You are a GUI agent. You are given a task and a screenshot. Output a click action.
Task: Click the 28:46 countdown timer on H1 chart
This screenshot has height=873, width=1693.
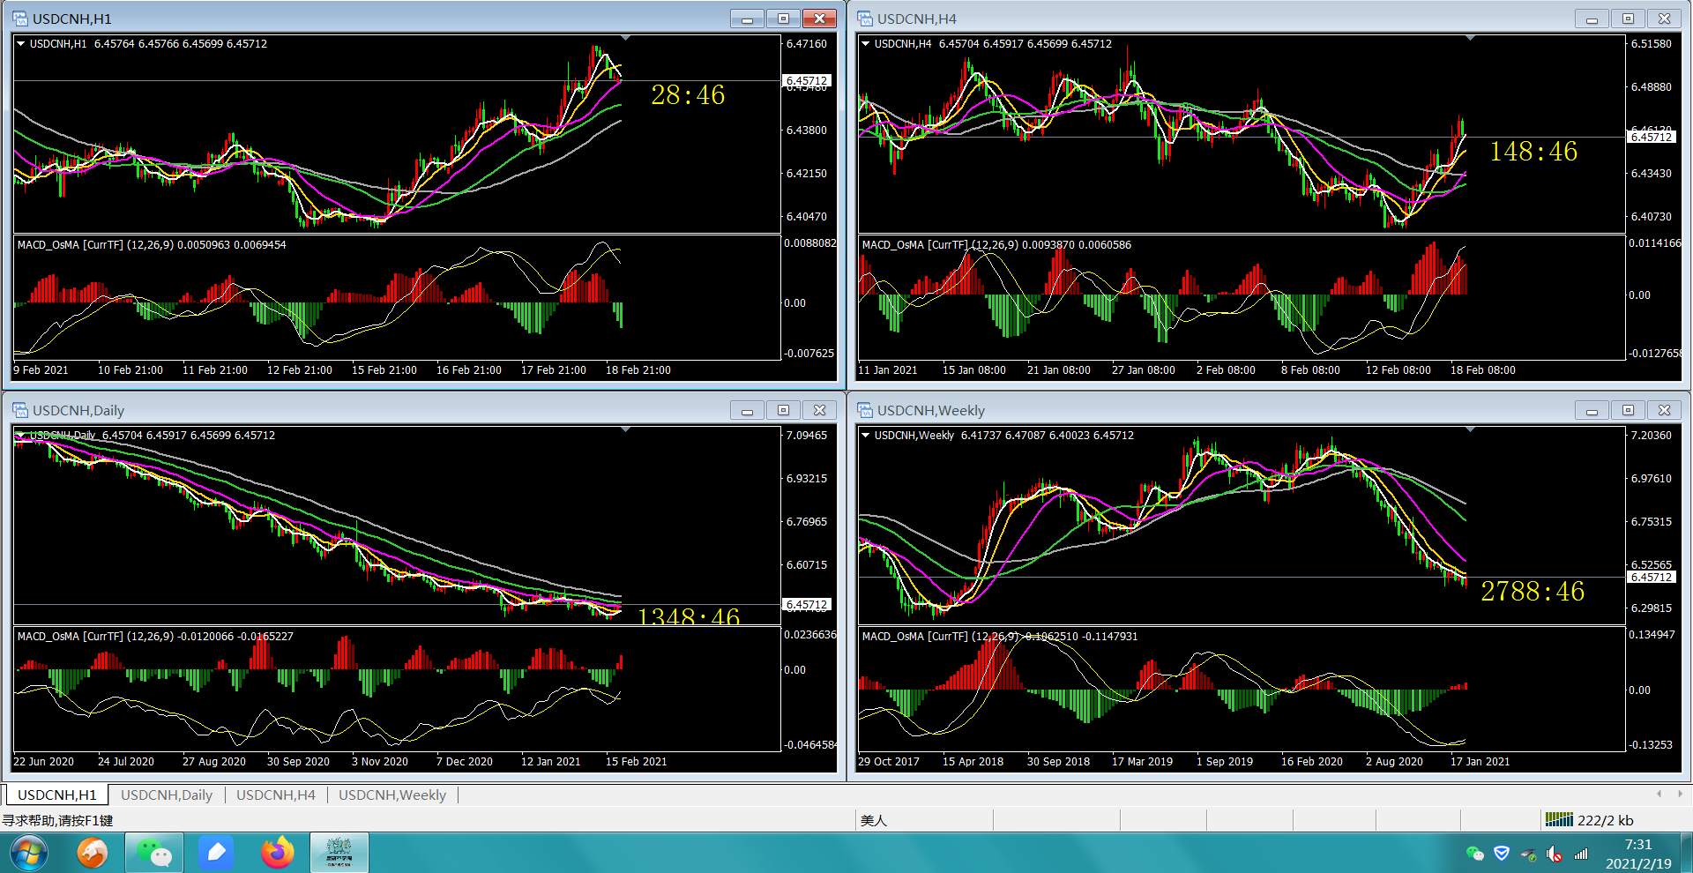pyautogui.click(x=688, y=95)
